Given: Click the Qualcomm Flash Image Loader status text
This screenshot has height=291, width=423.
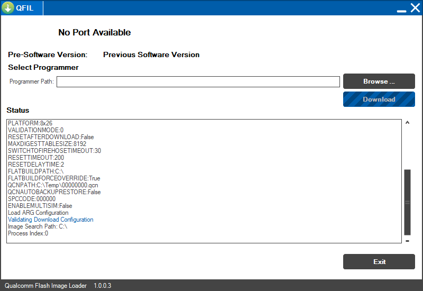Looking at the screenshot, I should tap(45, 286).
